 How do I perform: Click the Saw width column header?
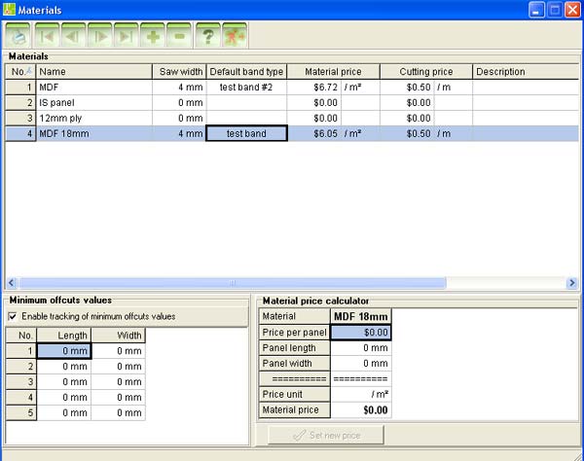tap(179, 71)
